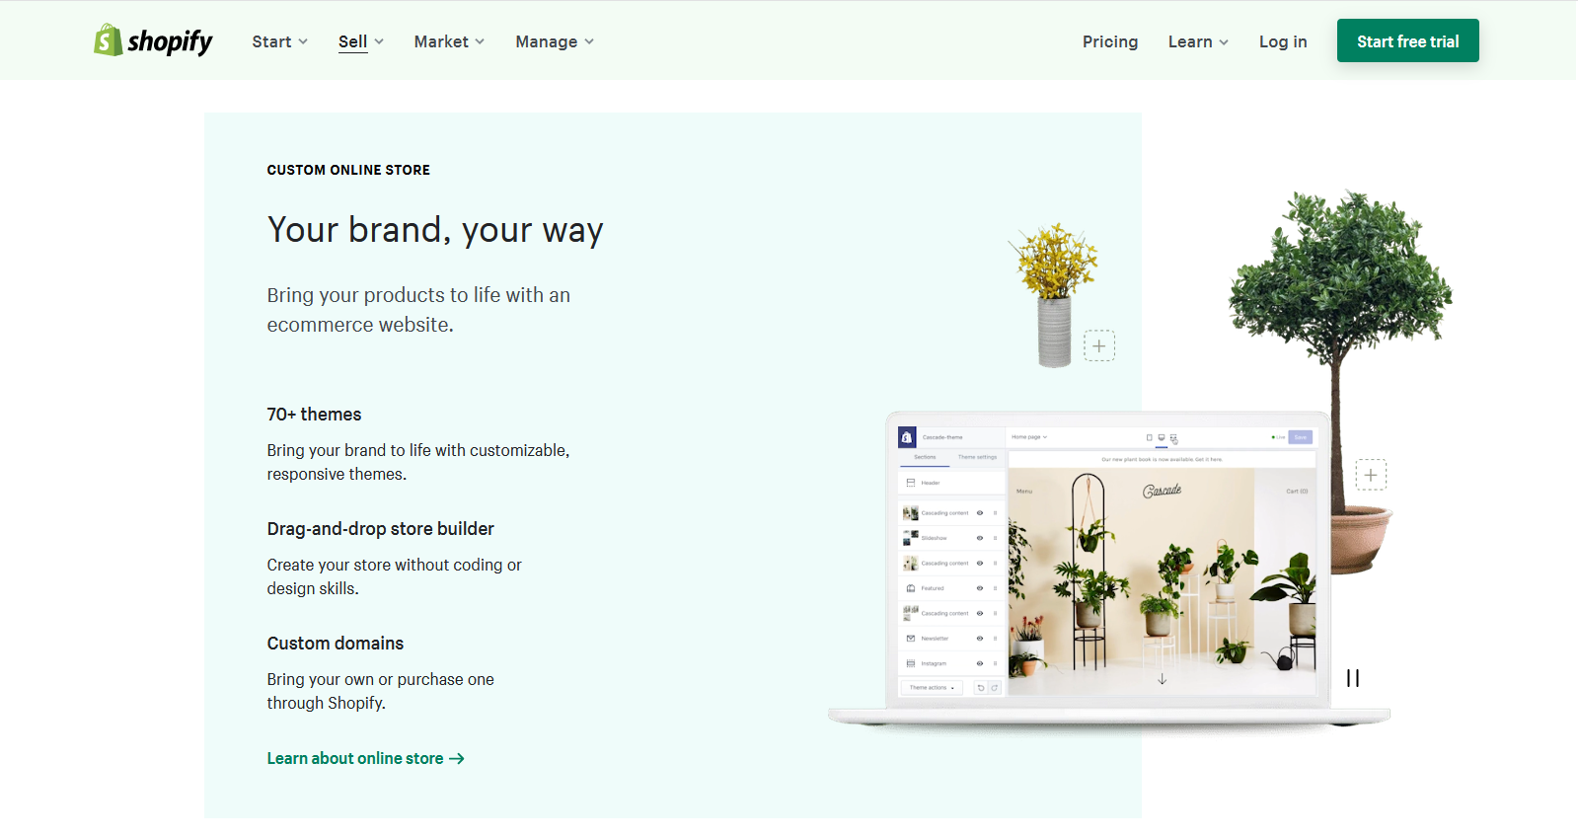Open the Learn dropdown menu
Image resolution: width=1578 pixels, height=838 pixels.
tap(1198, 41)
